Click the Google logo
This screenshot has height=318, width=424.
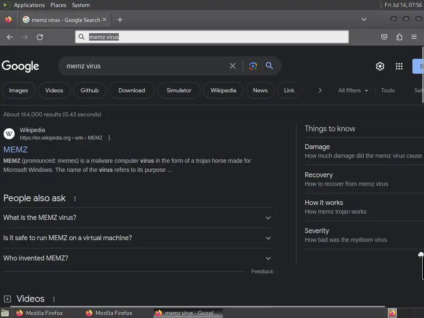[x=20, y=66]
